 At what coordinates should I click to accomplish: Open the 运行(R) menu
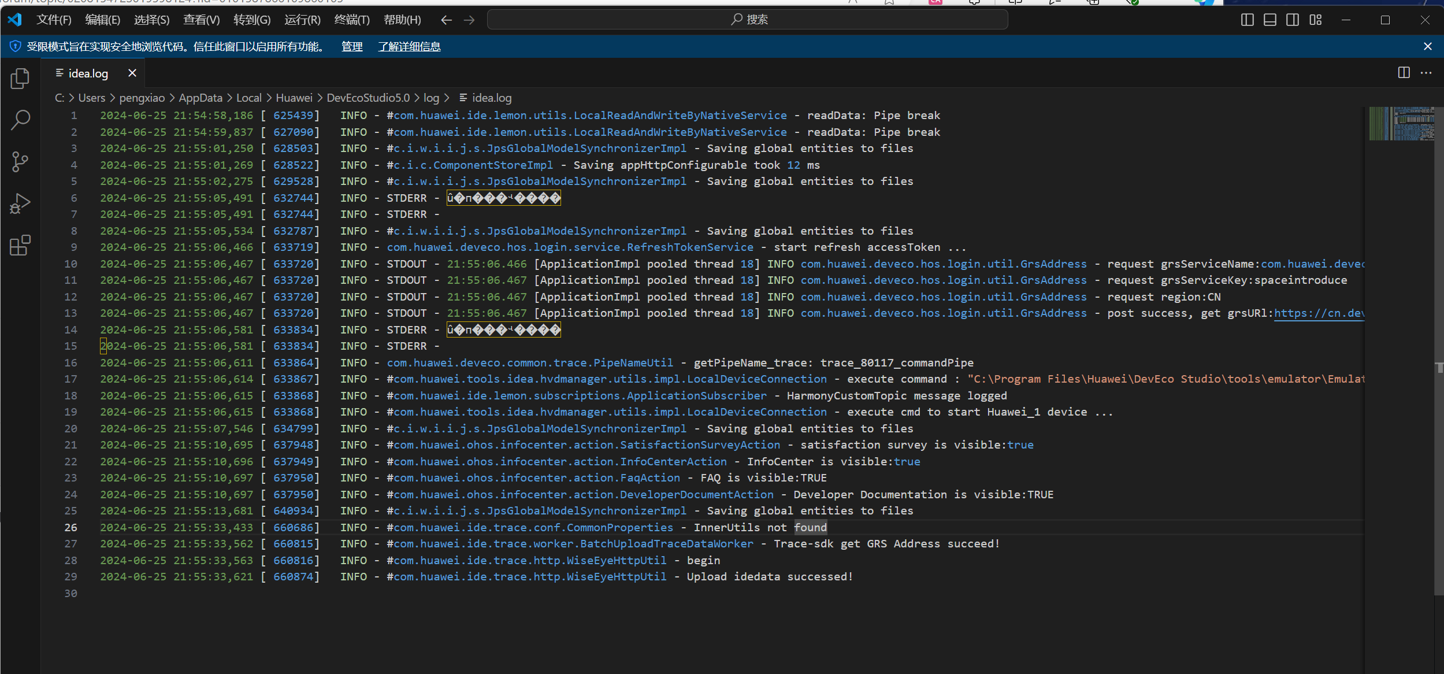click(302, 20)
